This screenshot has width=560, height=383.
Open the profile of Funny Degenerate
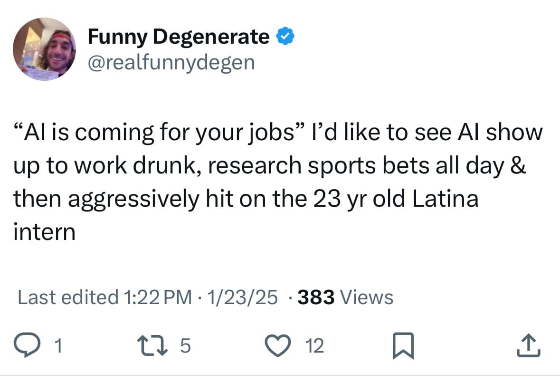click(178, 36)
